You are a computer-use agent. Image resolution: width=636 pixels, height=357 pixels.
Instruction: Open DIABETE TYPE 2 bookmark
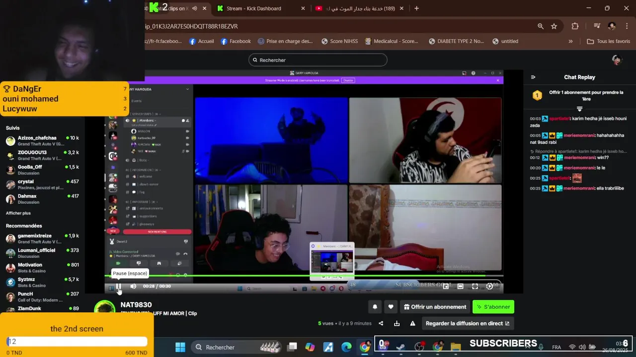coord(456,42)
